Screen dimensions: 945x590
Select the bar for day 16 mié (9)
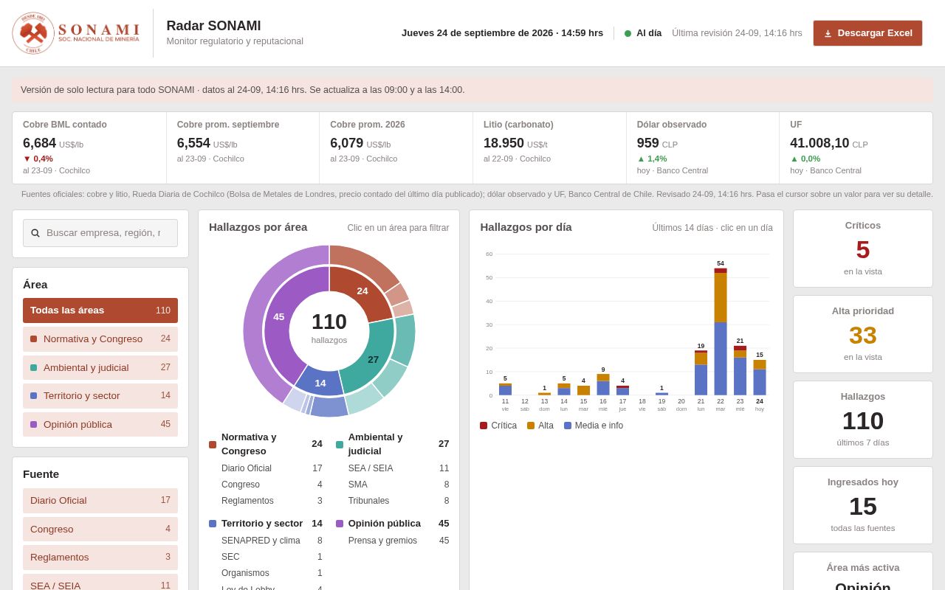click(603, 385)
